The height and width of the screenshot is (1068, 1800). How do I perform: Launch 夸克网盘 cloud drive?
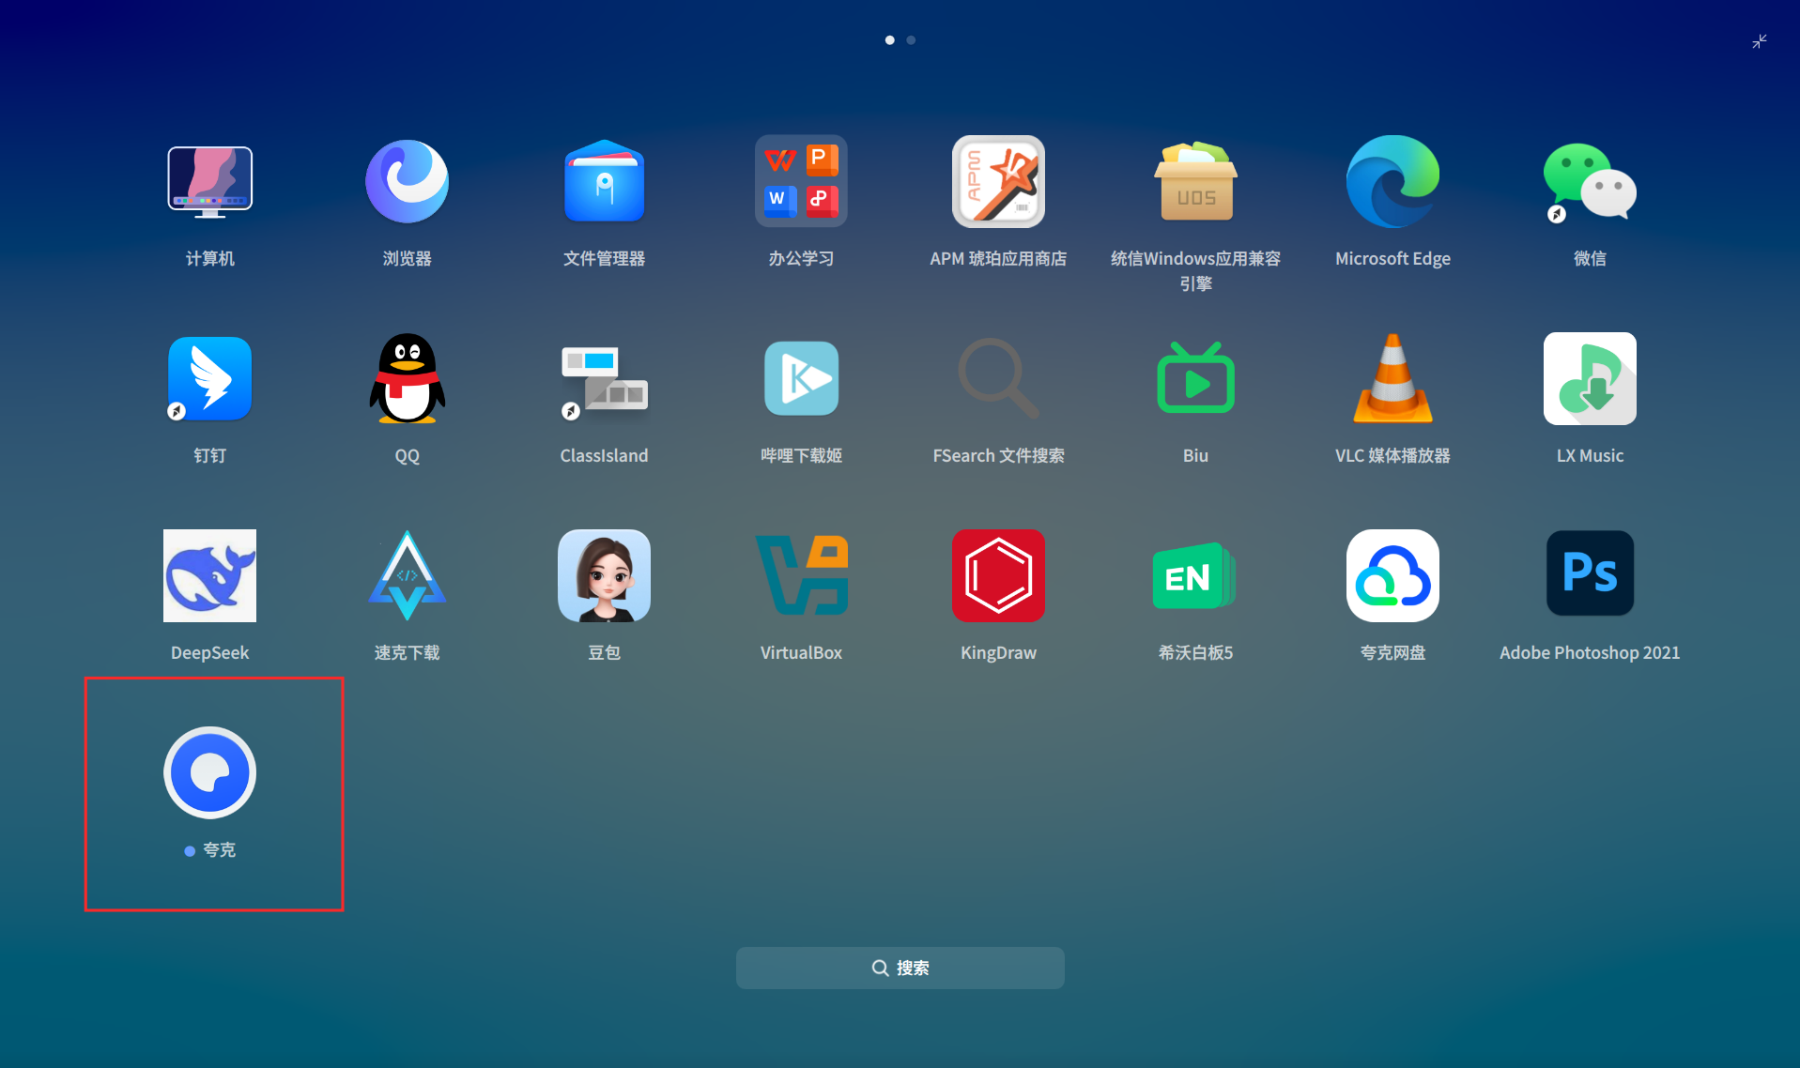click(1392, 576)
